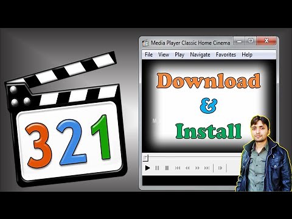Click the Play button
This screenshot has height=219, width=292.
[147, 168]
